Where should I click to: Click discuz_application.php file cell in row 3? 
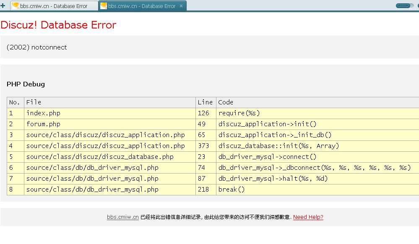tap(110, 135)
